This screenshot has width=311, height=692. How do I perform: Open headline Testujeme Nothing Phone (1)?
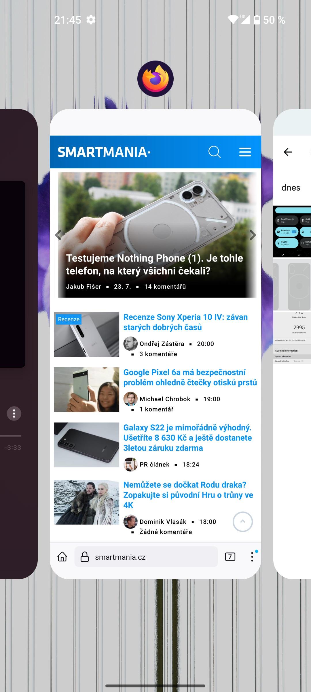pyautogui.click(x=155, y=264)
